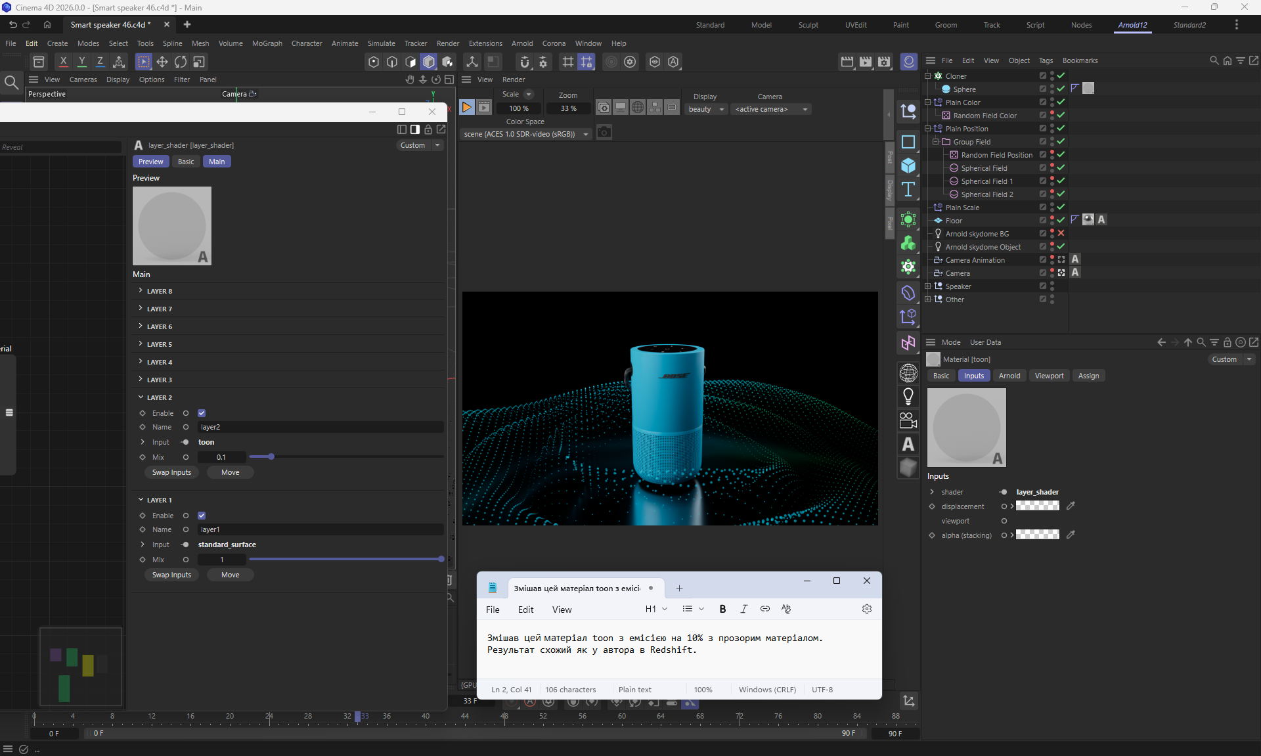This screenshot has height=756, width=1261.
Task: Uncheck Enable checkbox for Layer 1
Action: [202, 516]
